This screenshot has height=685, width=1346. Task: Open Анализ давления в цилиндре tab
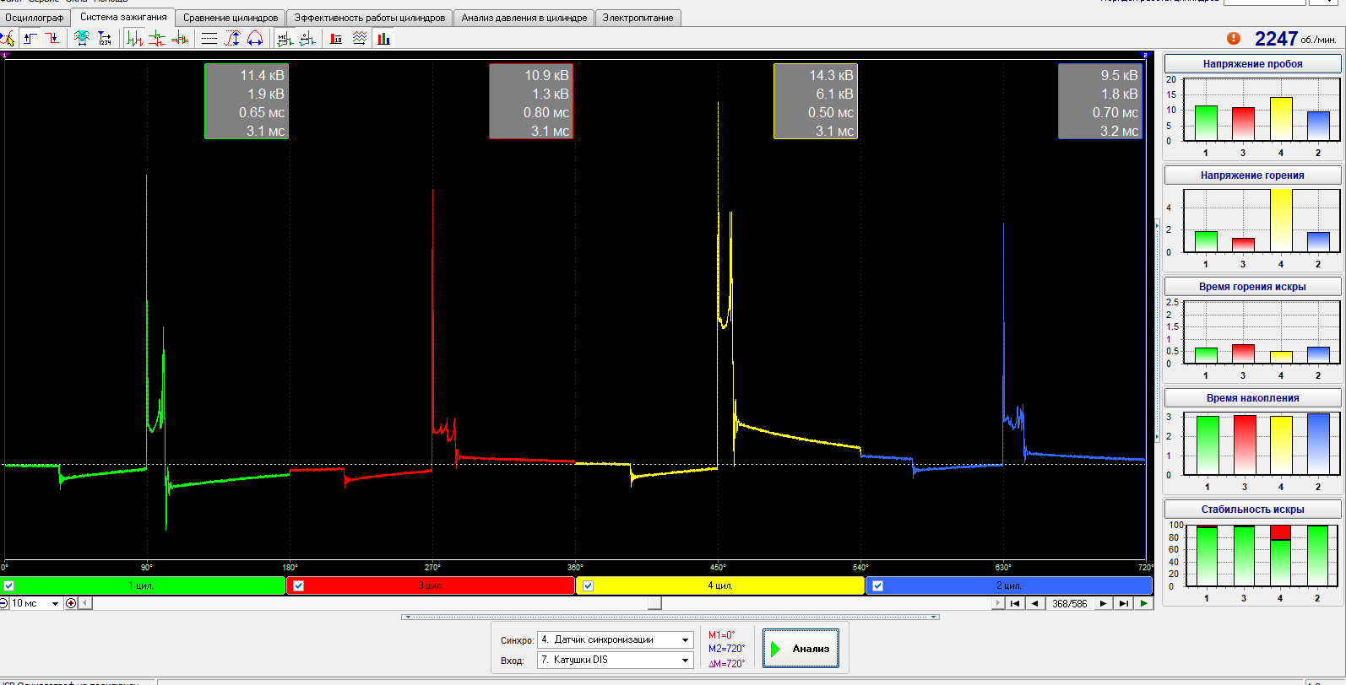(x=524, y=18)
